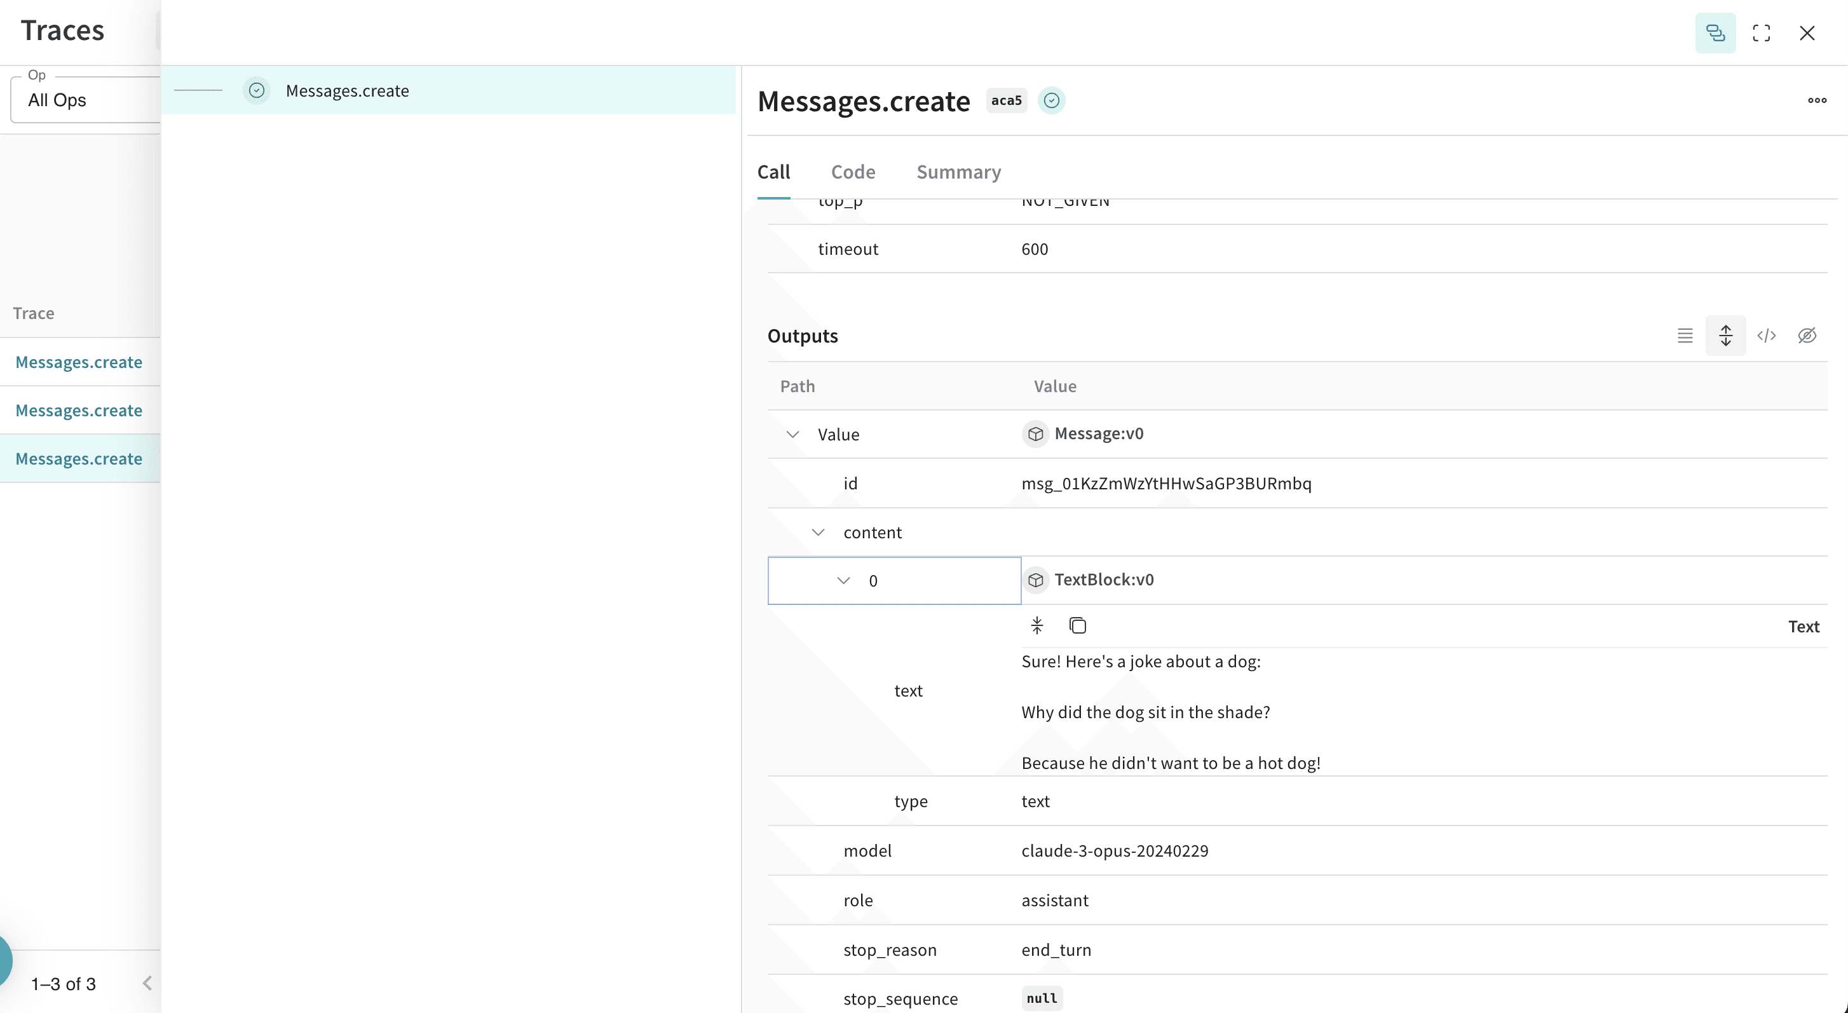The width and height of the screenshot is (1848, 1013).
Task: Click the type row value text
Action: click(1035, 801)
